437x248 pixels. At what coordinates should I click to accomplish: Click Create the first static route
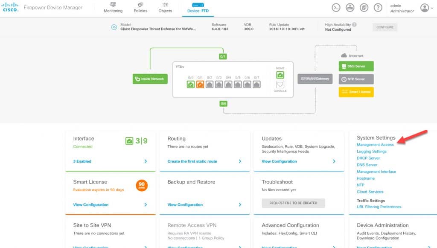(192, 161)
